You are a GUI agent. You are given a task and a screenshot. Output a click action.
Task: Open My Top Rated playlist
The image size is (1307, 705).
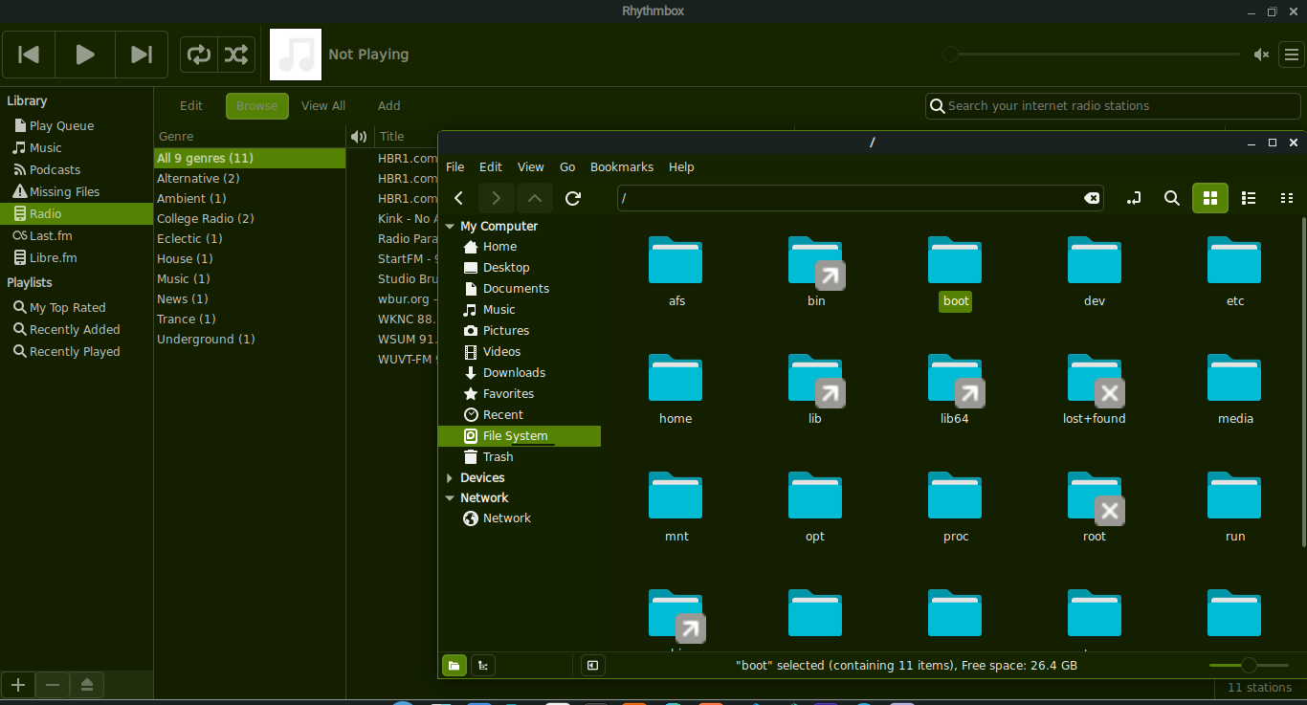(x=67, y=307)
